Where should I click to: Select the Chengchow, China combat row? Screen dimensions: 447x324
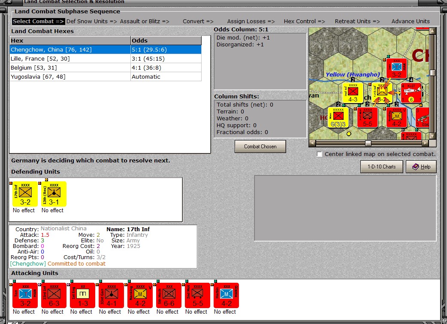(106, 50)
